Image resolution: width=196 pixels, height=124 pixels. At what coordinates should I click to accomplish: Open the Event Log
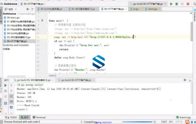tap(183, 117)
